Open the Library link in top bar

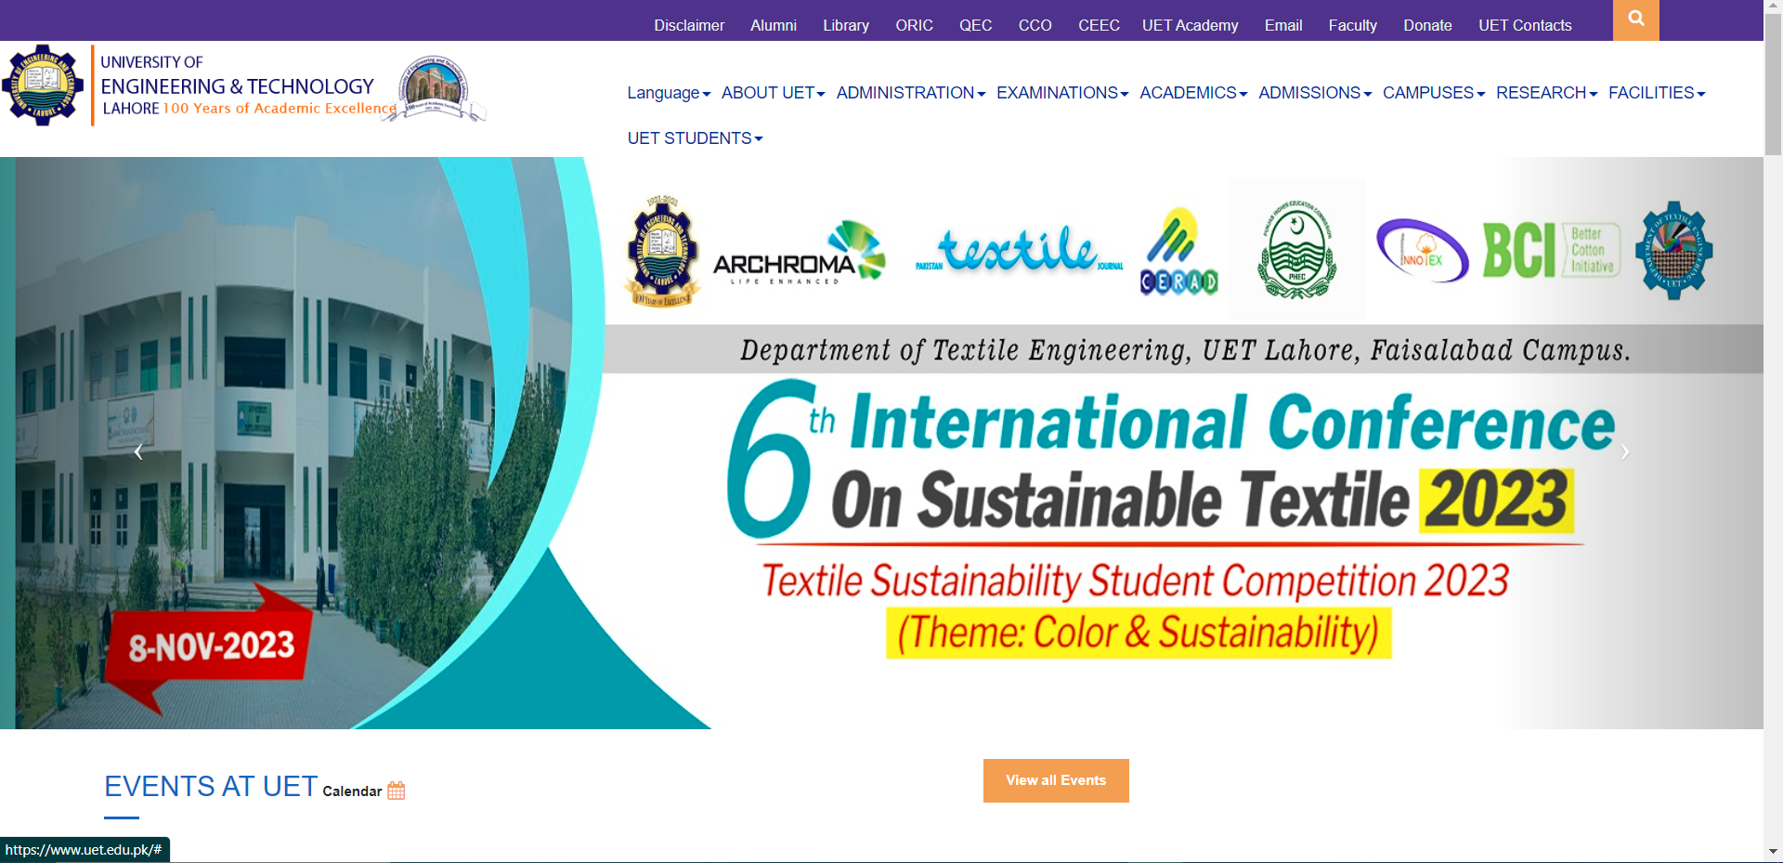point(845,25)
